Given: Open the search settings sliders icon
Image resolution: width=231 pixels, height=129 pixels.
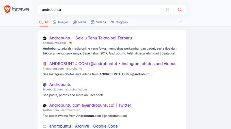Looking at the screenshot, I should click(x=181, y=22).
